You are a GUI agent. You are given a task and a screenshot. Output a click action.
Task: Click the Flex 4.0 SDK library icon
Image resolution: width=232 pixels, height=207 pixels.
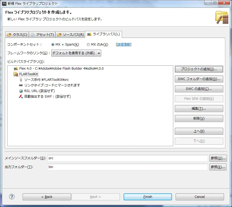pyautogui.click(x=16, y=69)
